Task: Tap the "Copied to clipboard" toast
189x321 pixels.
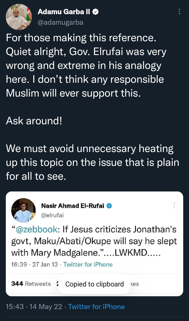Action: tap(94, 284)
